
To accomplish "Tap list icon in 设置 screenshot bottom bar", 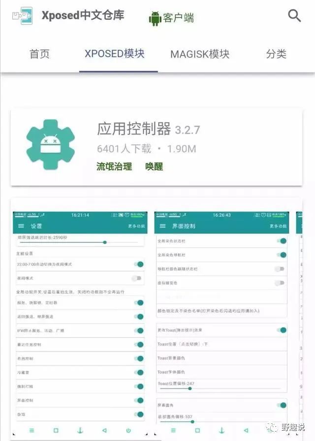I will click(32, 430).
